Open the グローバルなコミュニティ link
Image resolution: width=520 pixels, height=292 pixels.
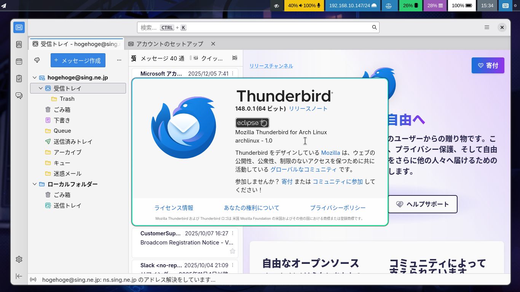[304, 170]
